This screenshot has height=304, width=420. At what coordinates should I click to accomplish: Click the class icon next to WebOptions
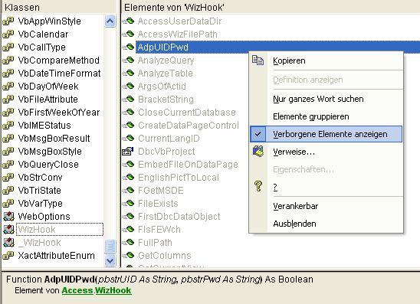[x=8, y=217]
